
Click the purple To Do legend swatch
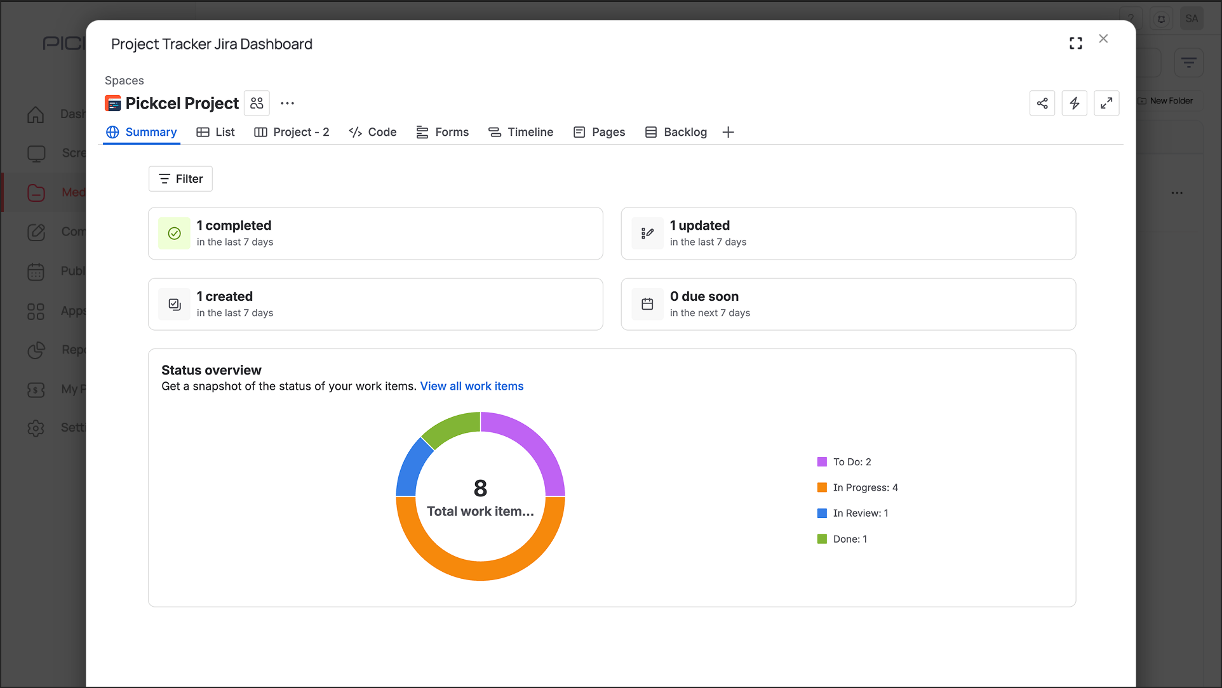click(x=822, y=462)
